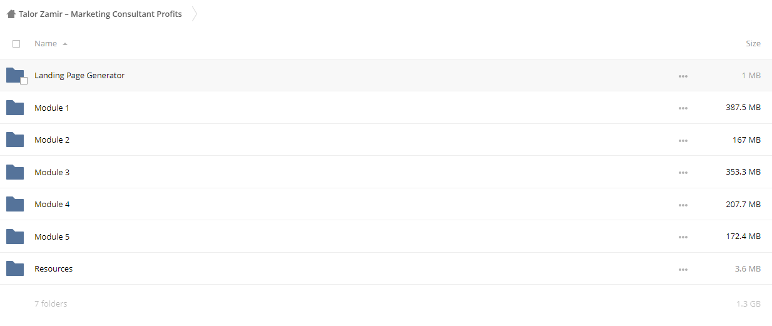Select the Module 4 row
Image resolution: width=772 pixels, height=326 pixels.
[386, 204]
